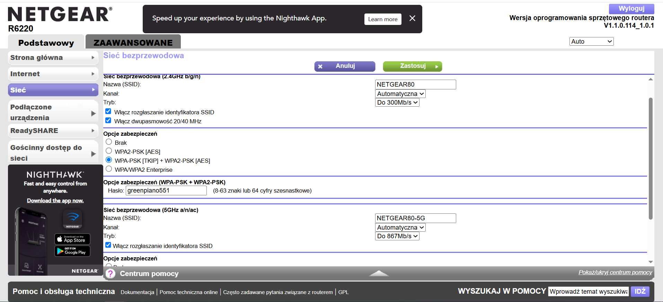
Task: Toggle 2.4GHz SSID broadcast checkbox
Action: click(x=108, y=111)
